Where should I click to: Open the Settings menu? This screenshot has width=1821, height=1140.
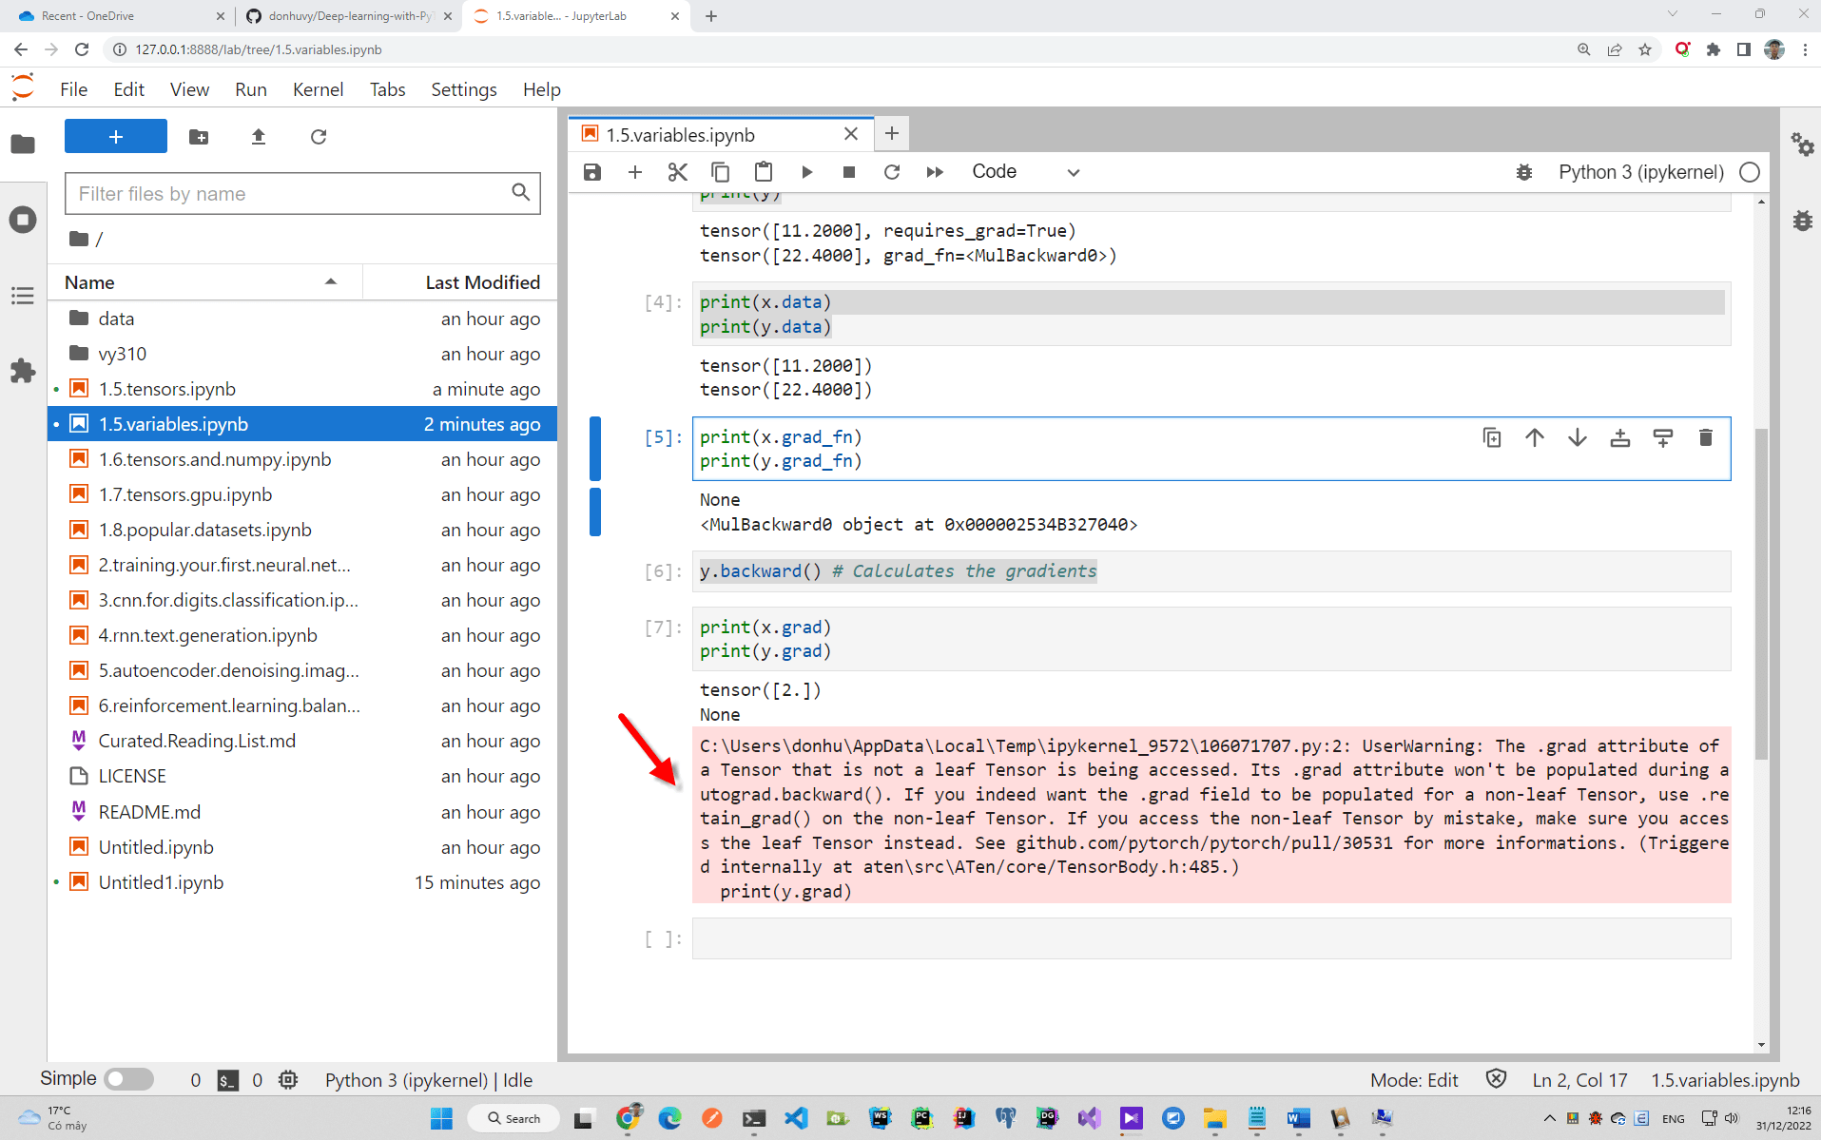tap(464, 89)
